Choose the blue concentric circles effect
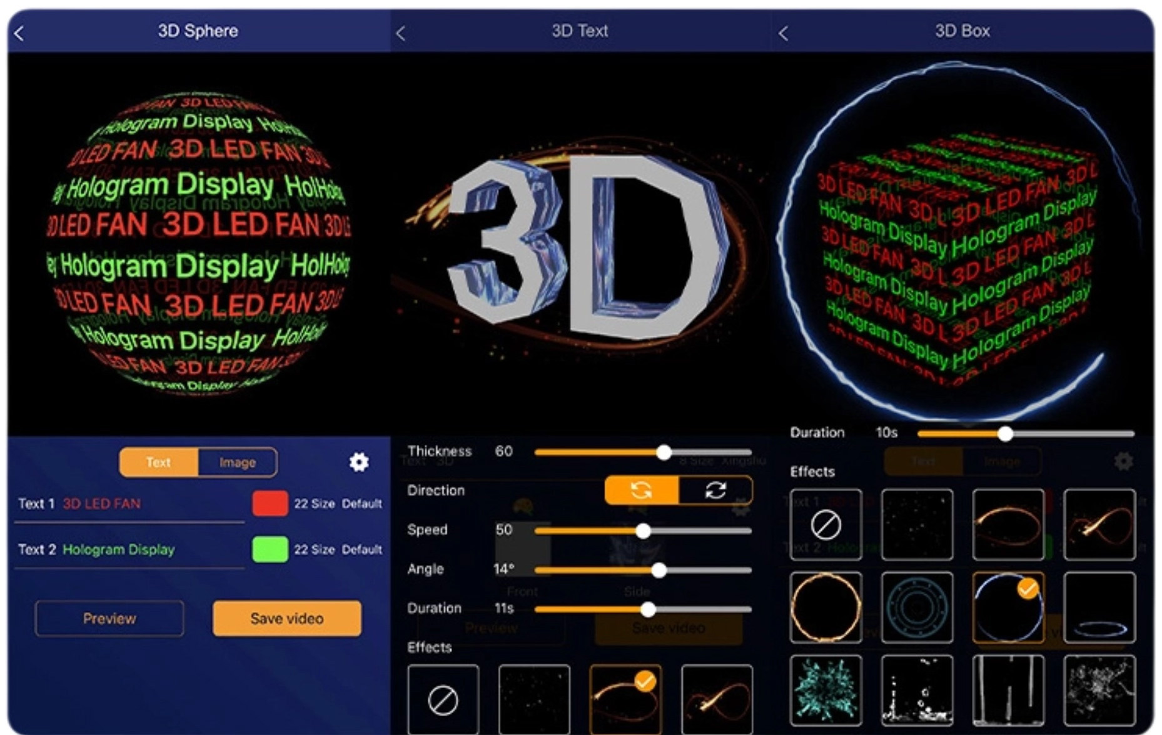 point(916,607)
